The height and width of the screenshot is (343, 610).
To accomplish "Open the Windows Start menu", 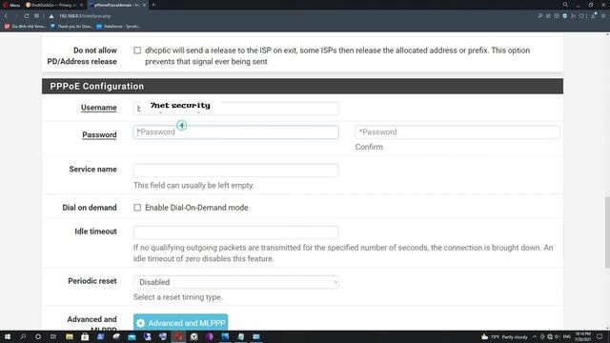I will coord(8,336).
